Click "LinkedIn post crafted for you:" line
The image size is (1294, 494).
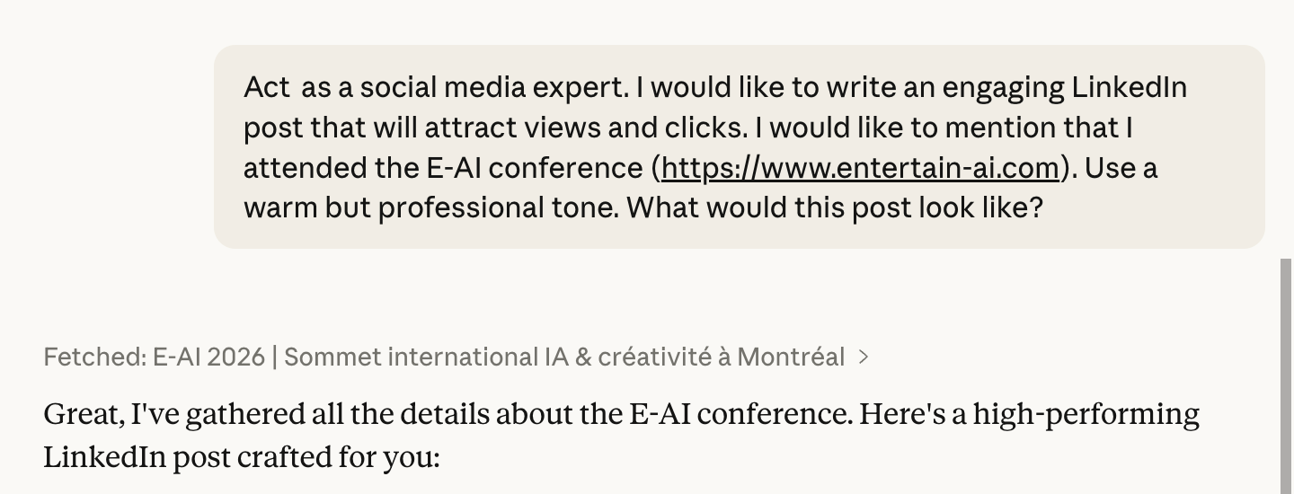241,456
